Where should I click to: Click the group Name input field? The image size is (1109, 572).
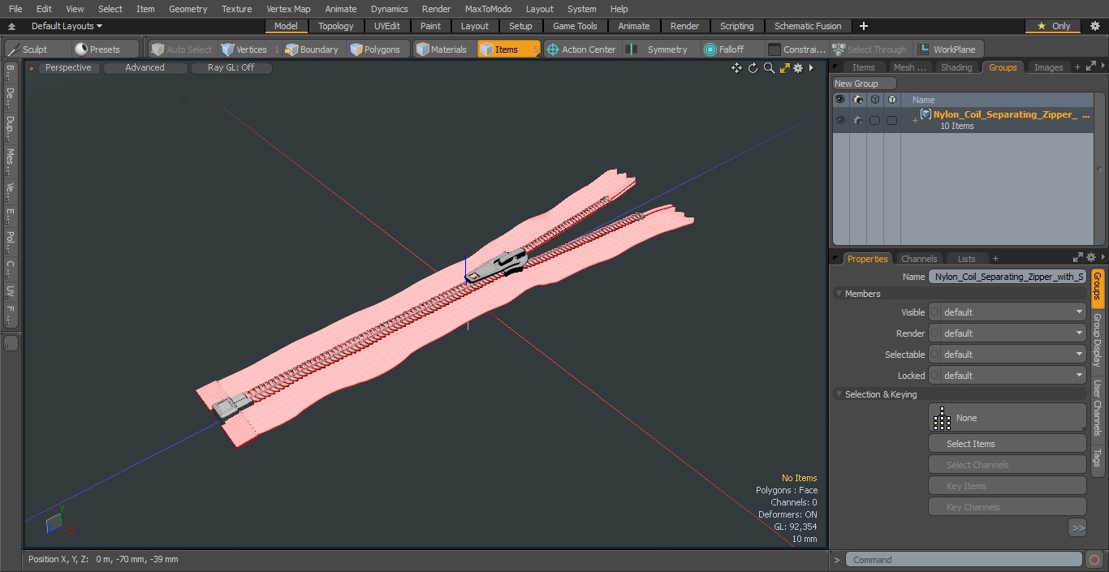(x=1008, y=277)
